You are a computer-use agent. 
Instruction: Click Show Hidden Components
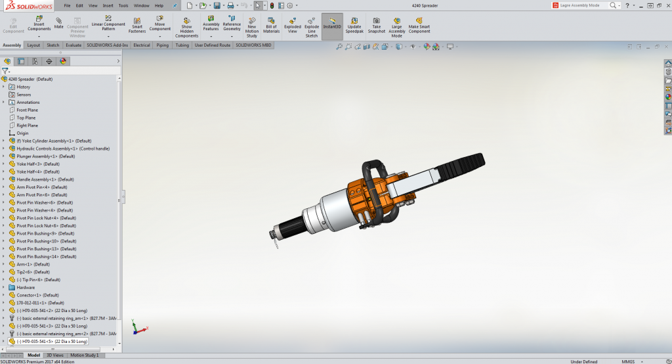[186, 28]
